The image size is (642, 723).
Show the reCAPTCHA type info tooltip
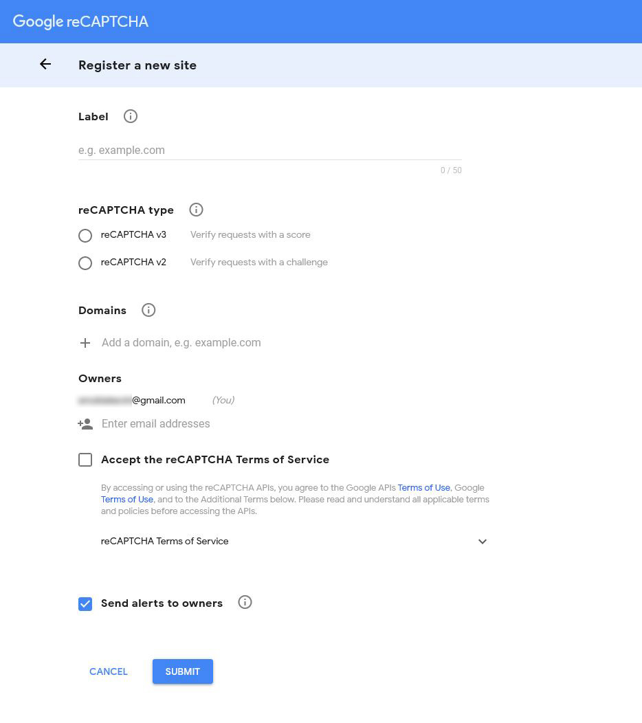pos(196,210)
